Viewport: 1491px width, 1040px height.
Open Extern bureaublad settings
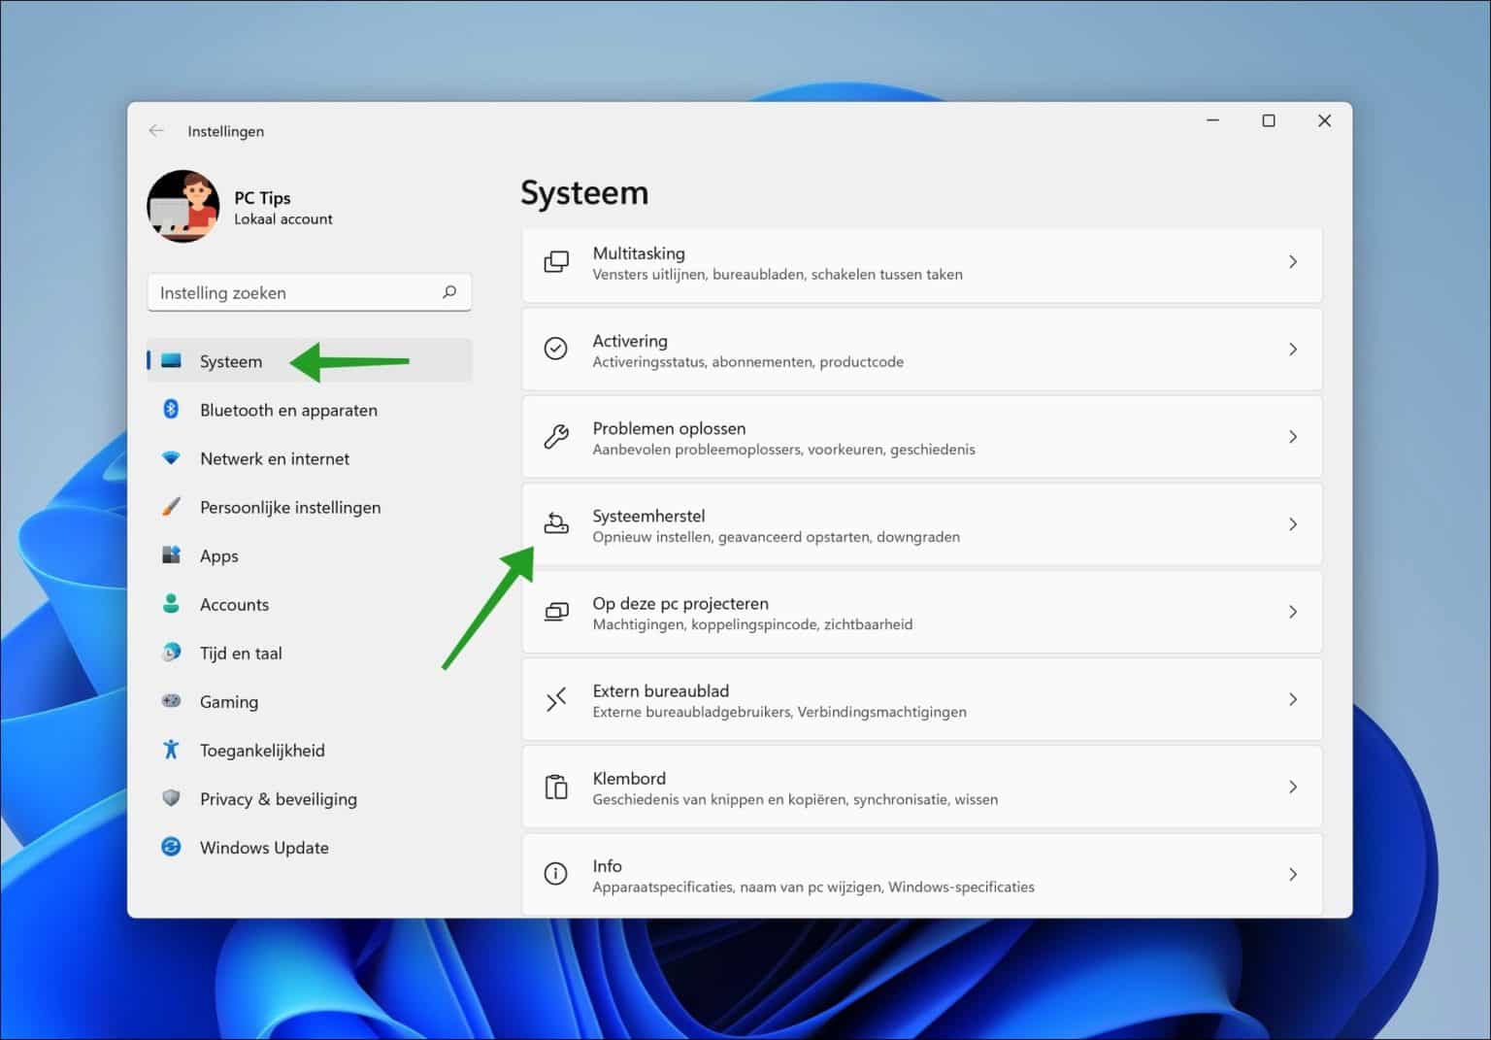[922, 699]
